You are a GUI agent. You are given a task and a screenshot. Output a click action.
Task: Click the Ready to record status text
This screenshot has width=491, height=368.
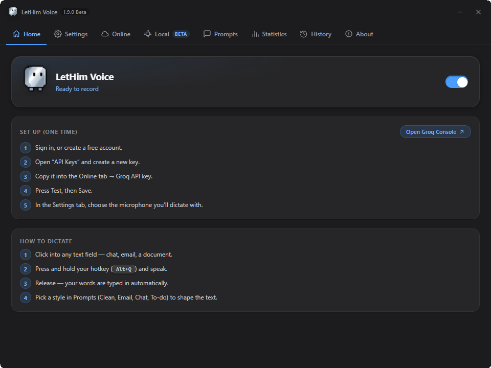tap(77, 89)
